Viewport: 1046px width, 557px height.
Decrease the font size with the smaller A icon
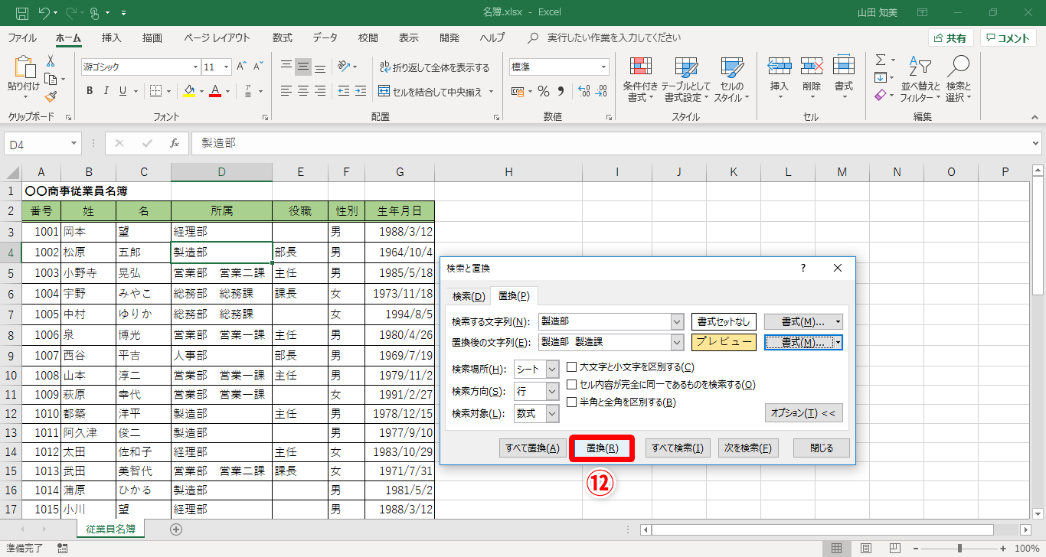click(258, 67)
